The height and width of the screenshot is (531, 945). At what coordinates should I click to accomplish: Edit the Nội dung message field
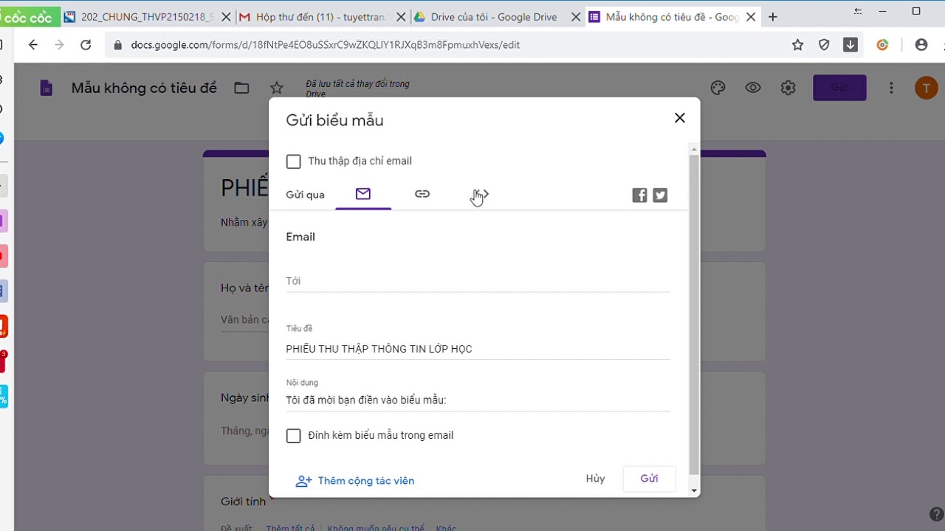coord(478,400)
